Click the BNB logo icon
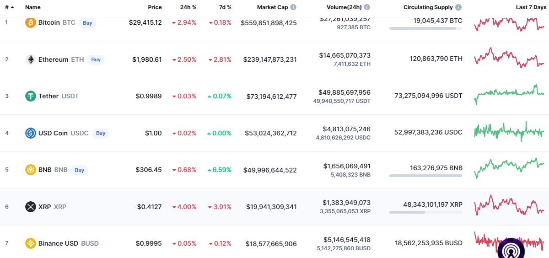 (31, 170)
